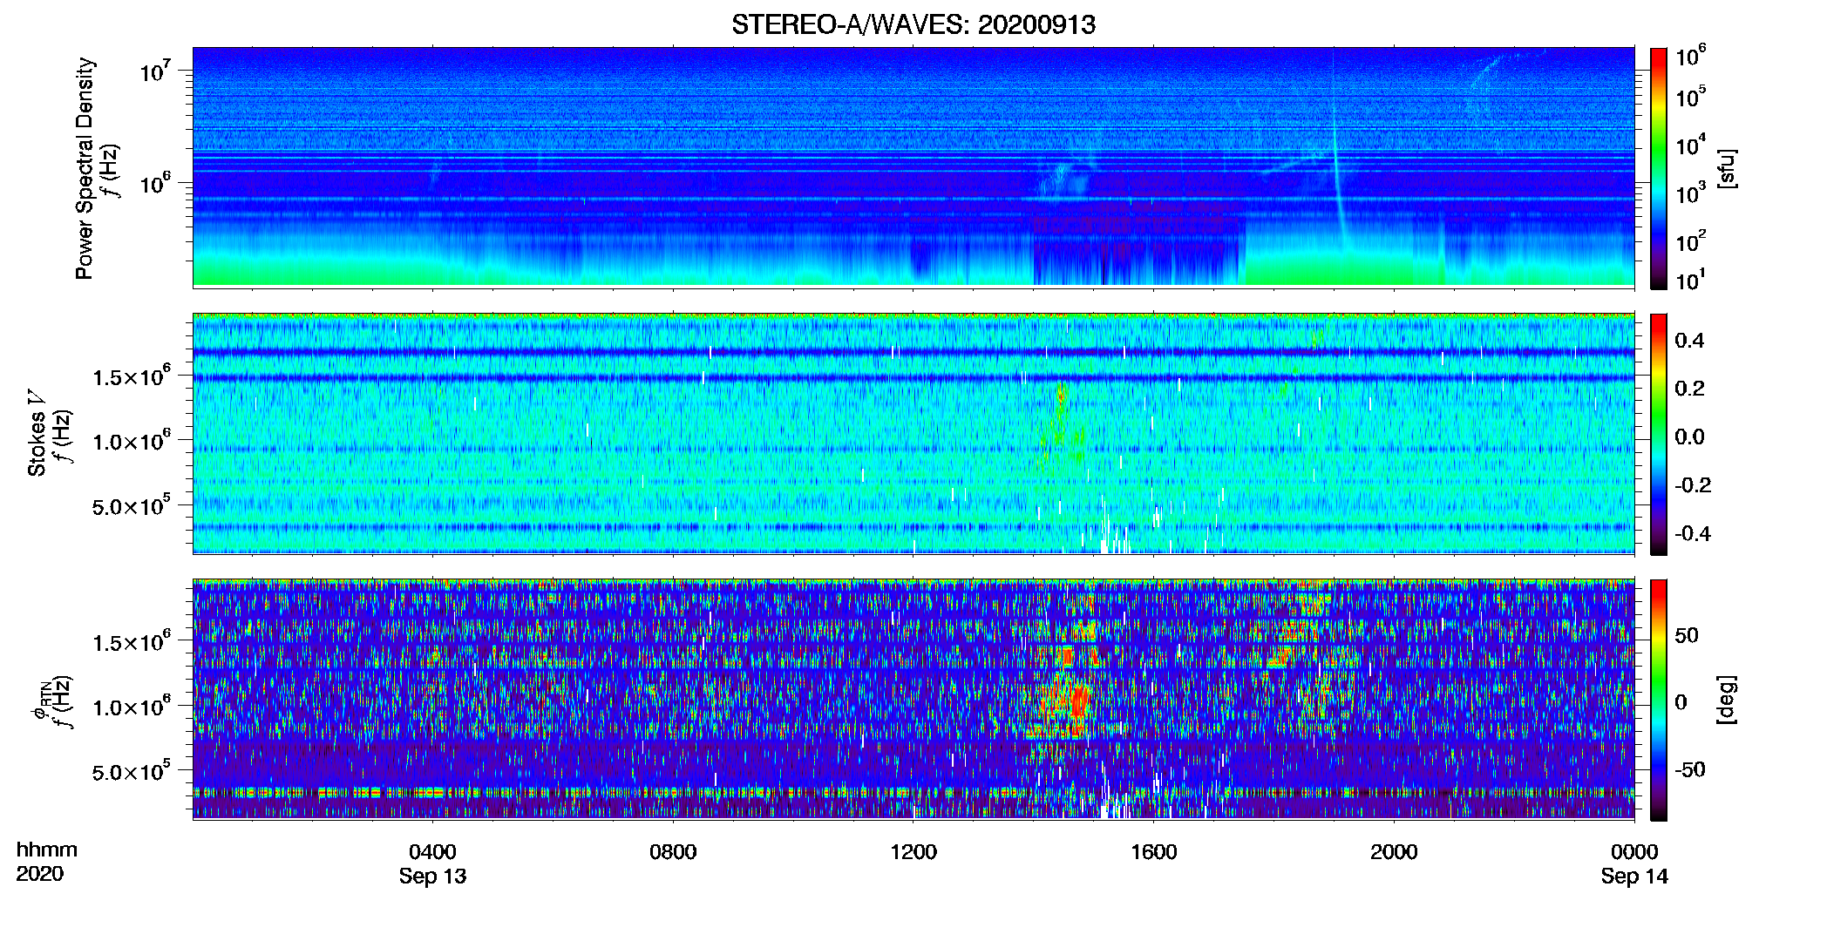Click the power colorbar 10^6 label
Viewport: 1827px width, 941px height.
1690,57
